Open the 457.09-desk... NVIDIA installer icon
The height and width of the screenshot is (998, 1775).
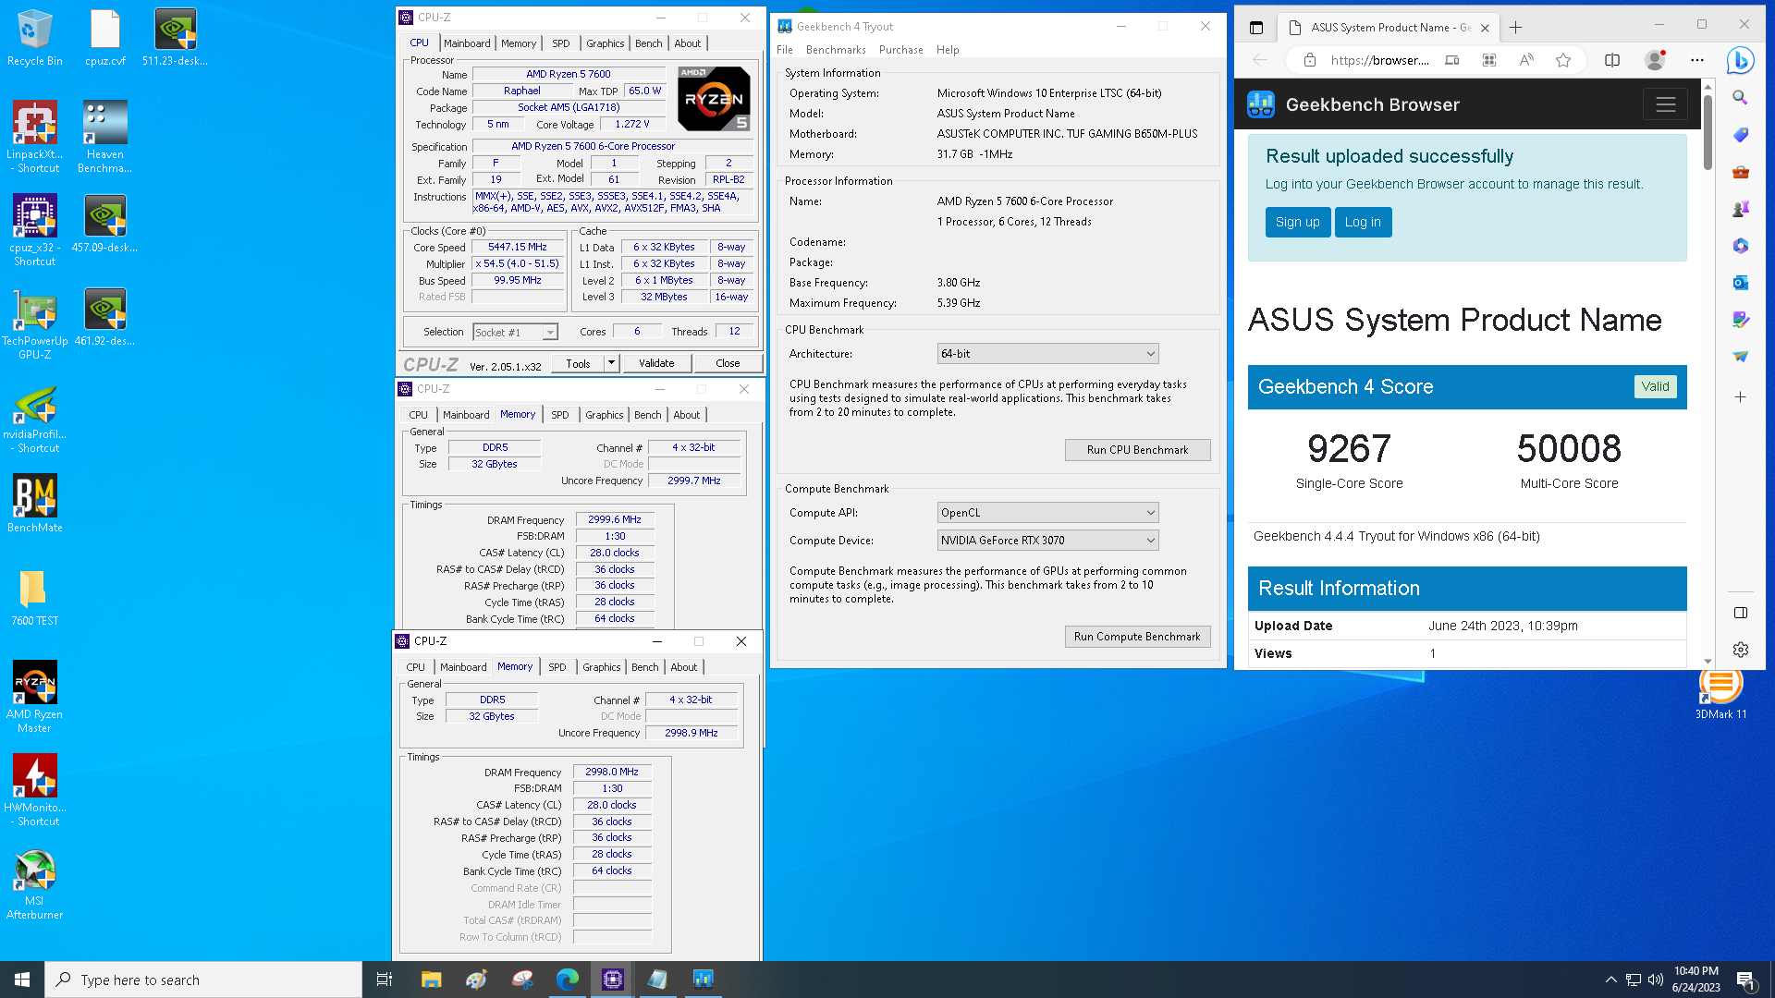click(x=105, y=223)
